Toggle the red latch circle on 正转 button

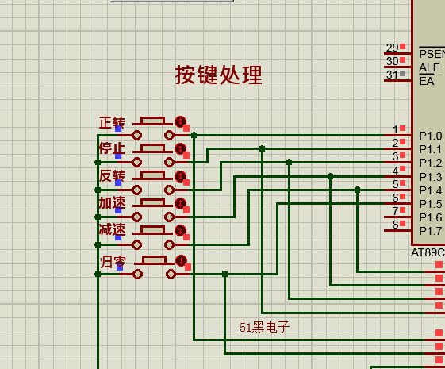click(x=181, y=121)
